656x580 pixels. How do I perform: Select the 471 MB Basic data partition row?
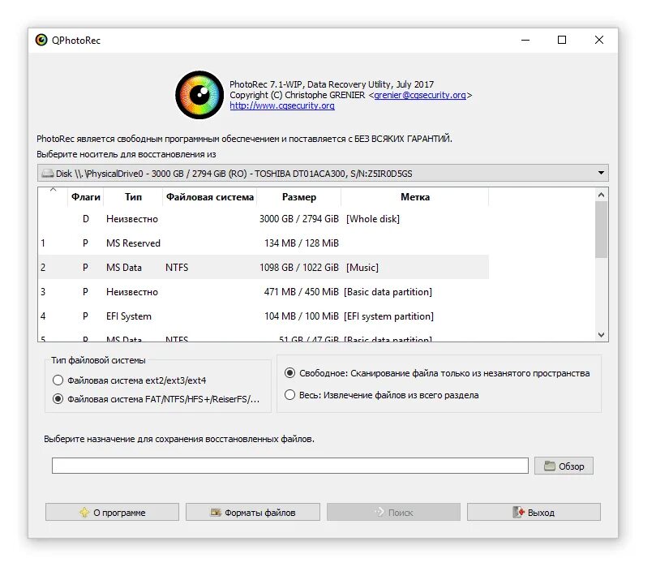click(264, 292)
